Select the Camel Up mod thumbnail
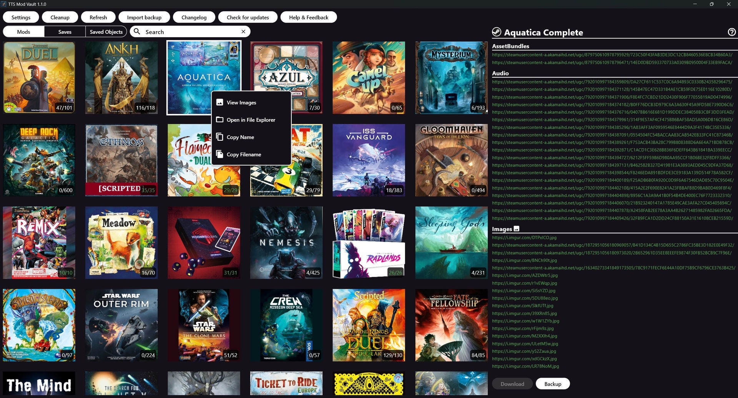738x398 pixels. [x=369, y=77]
